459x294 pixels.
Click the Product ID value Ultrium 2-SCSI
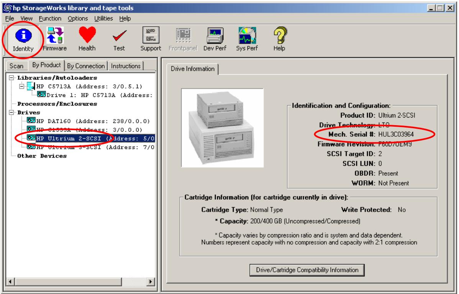point(397,115)
